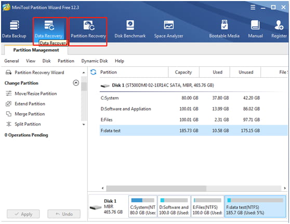Click the MiniTool app logo

coord(6,7)
